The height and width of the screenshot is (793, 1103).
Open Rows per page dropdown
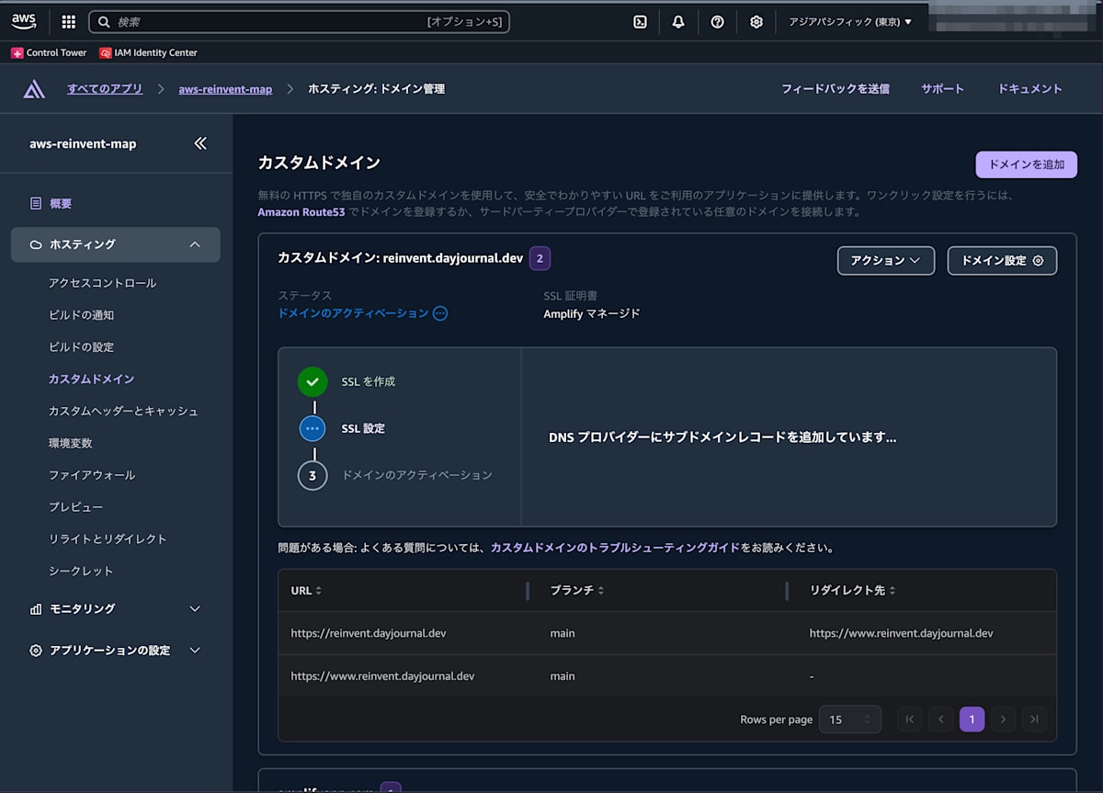[849, 719]
